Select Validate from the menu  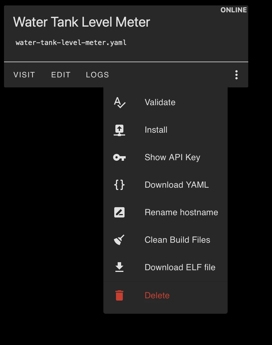160,102
